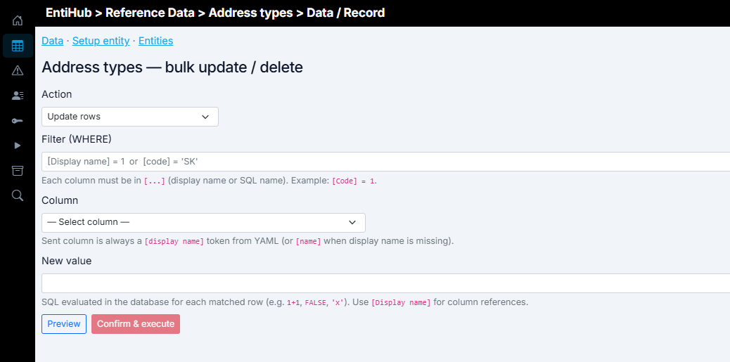The height and width of the screenshot is (362, 730).
Task: Open the key credentials icon
Action: [17, 121]
